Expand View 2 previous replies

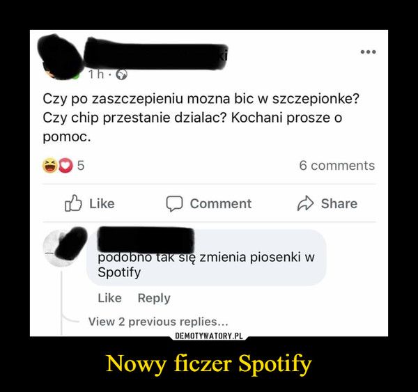(158, 322)
